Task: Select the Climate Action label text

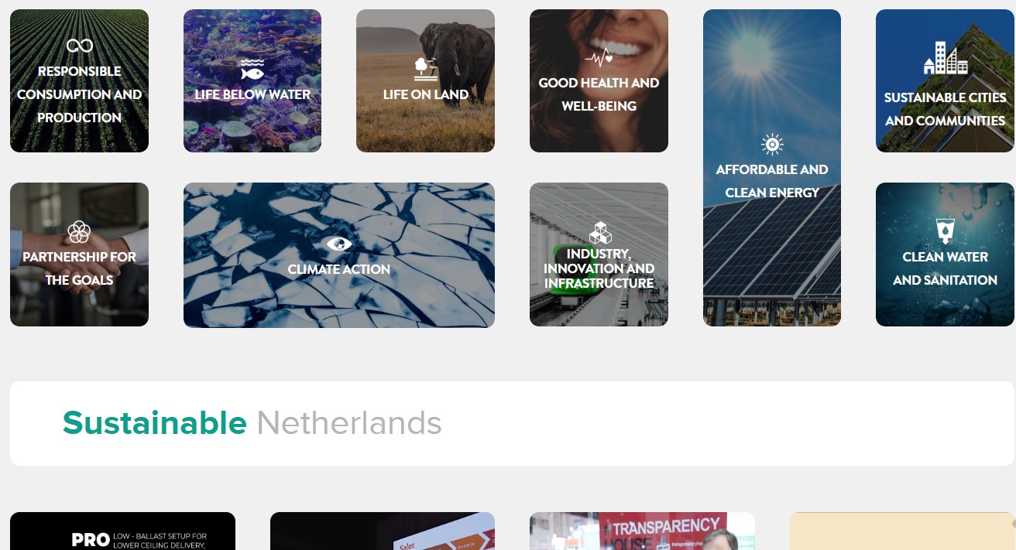Action: coord(339,269)
